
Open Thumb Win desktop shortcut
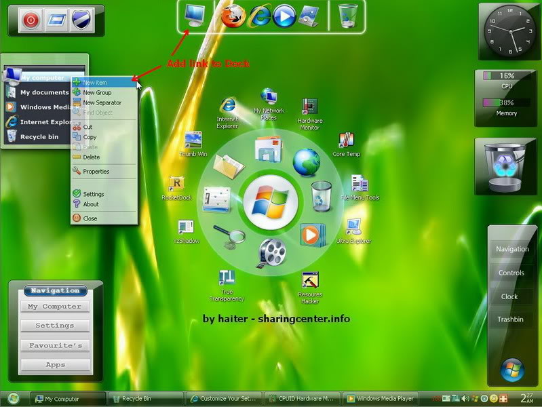pos(193,144)
